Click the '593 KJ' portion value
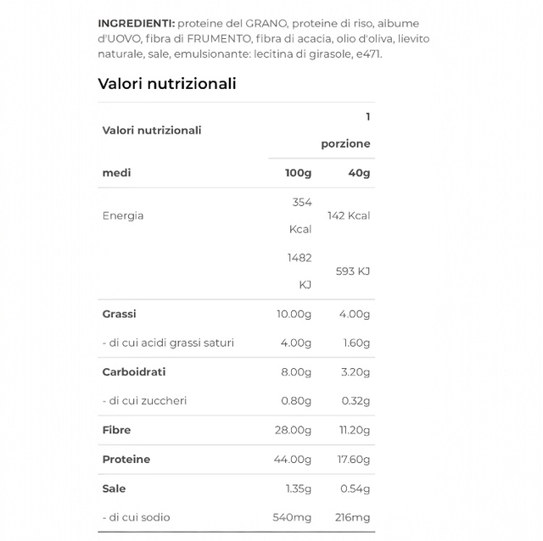543x541 pixels. point(353,271)
